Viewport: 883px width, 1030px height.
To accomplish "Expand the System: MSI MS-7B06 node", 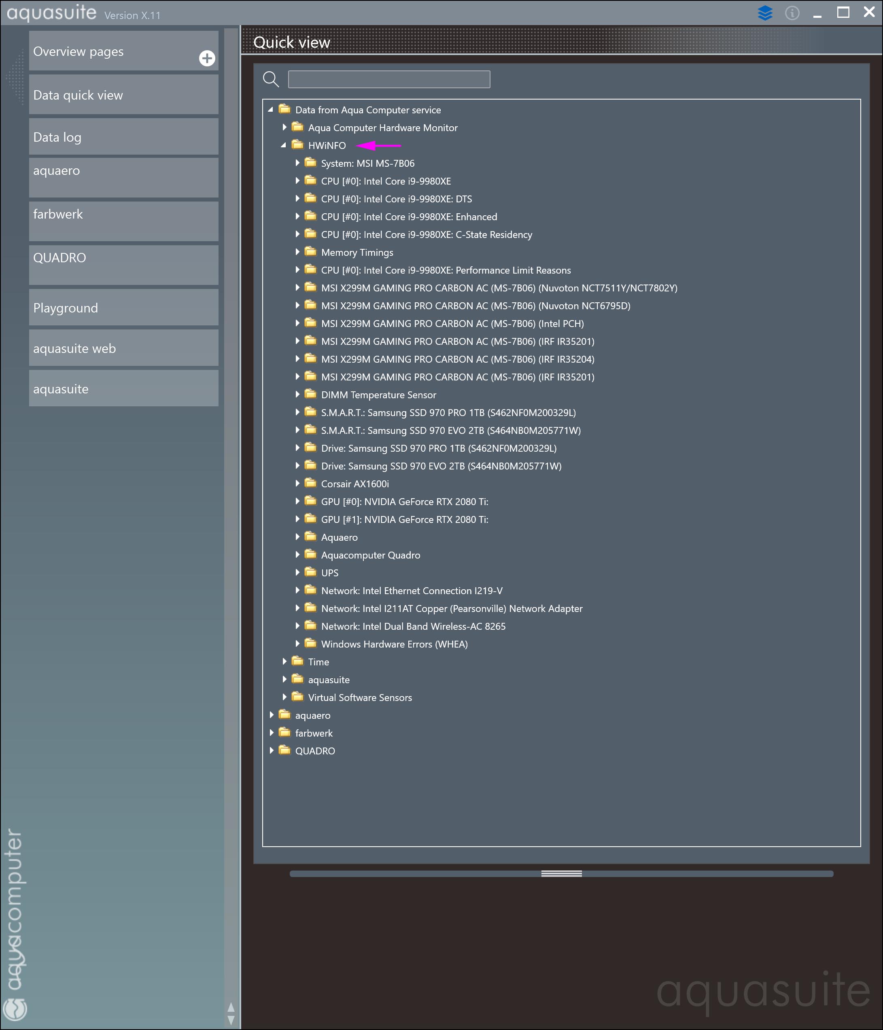I will (x=297, y=163).
